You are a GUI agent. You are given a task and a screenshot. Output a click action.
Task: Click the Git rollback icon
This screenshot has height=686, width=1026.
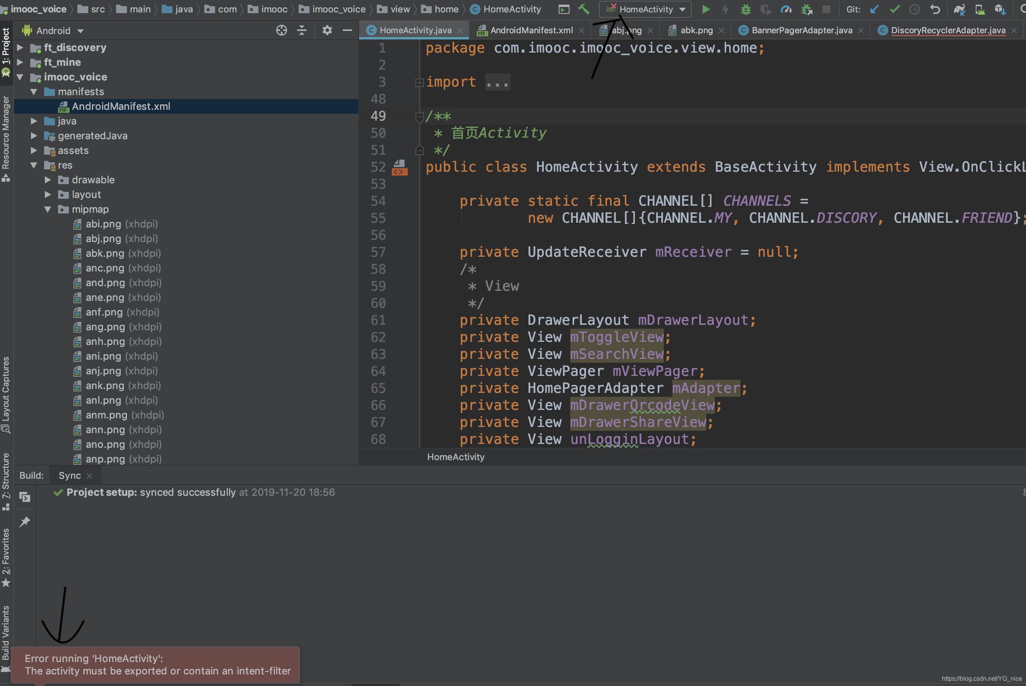click(935, 9)
